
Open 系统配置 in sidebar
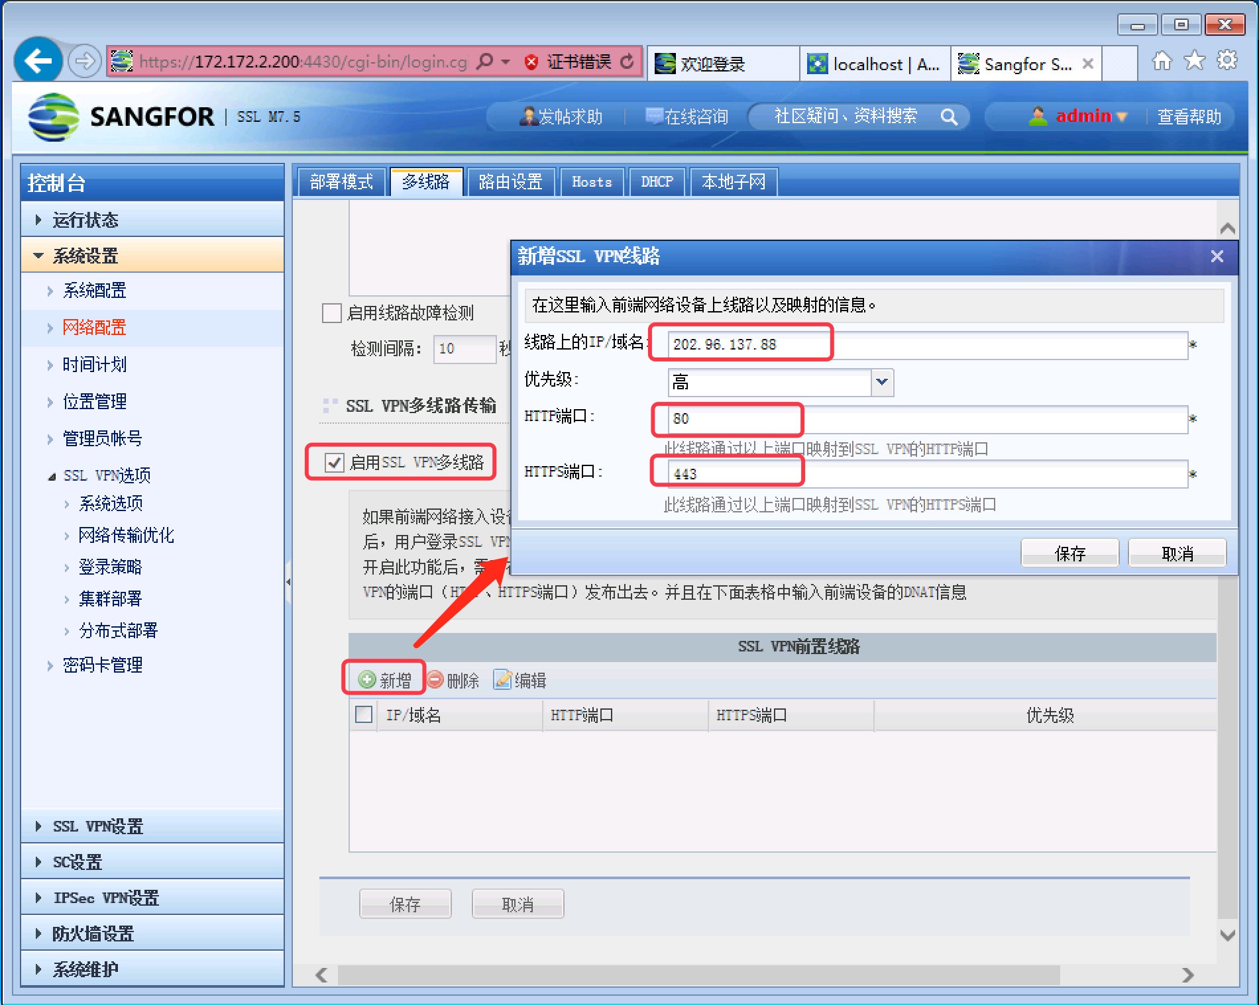(x=94, y=291)
